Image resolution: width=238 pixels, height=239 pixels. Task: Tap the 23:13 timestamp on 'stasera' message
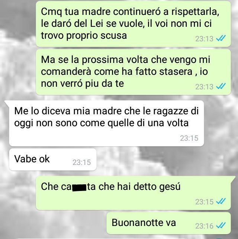[204, 87]
